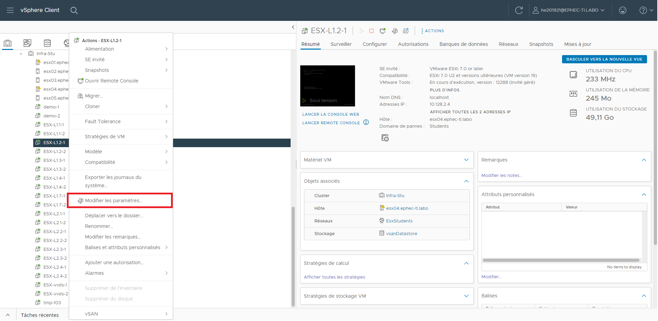Open the Mises à jour tab
Viewport: 658px width, 321px height.
(x=578, y=44)
